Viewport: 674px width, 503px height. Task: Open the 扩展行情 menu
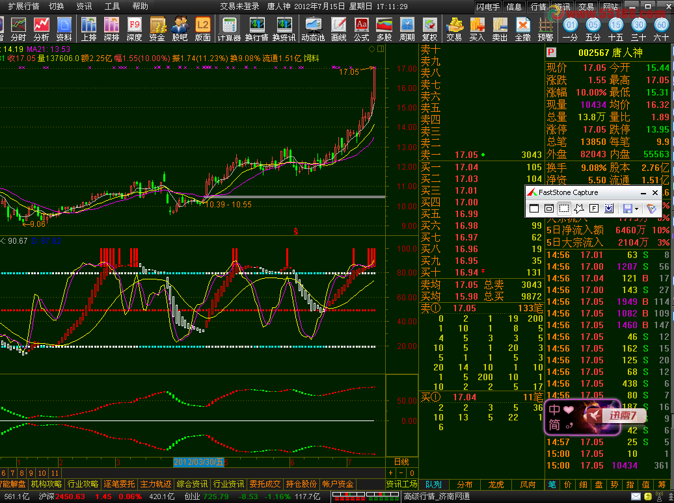23,6
